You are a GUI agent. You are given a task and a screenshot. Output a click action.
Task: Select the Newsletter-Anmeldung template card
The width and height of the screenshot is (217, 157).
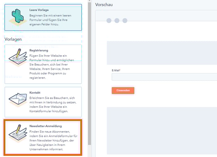(x=43, y=138)
